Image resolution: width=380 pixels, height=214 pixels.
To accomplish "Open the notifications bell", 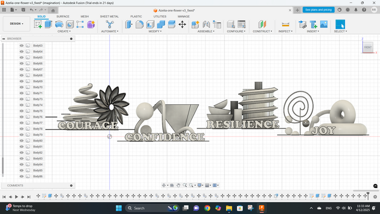I will pyautogui.click(x=356, y=10).
